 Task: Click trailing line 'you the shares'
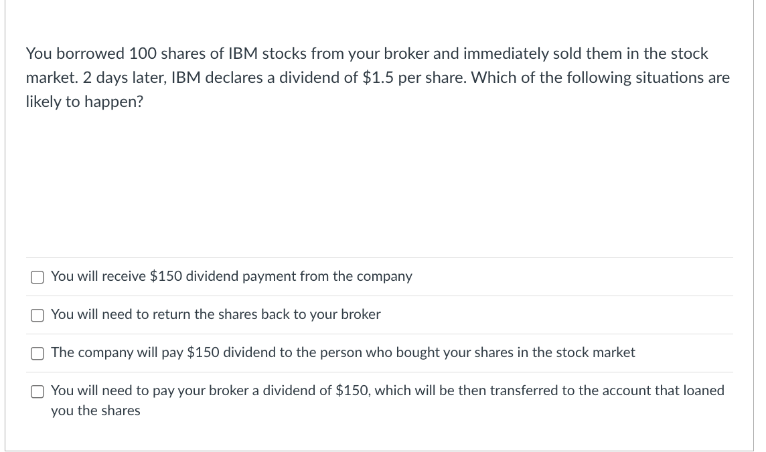96,411
